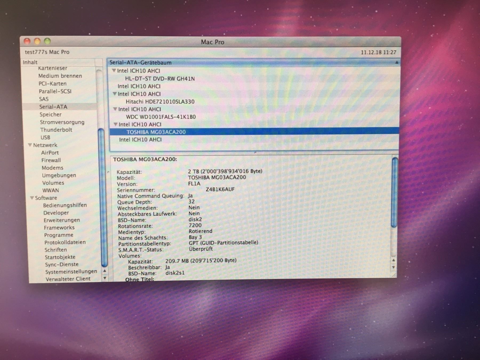The height and width of the screenshot is (360, 480).
Task: Open Speicher in sidebar
Action: click(x=50, y=114)
